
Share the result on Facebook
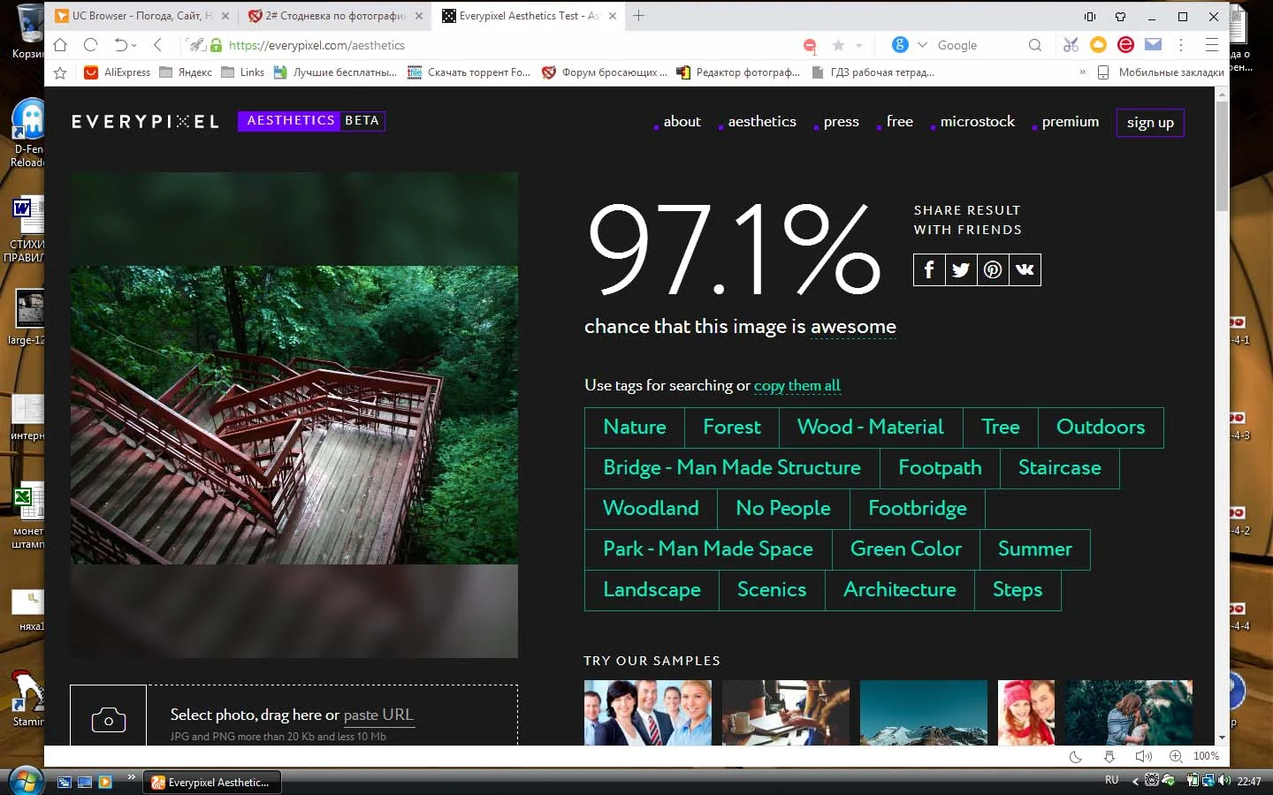pos(928,269)
